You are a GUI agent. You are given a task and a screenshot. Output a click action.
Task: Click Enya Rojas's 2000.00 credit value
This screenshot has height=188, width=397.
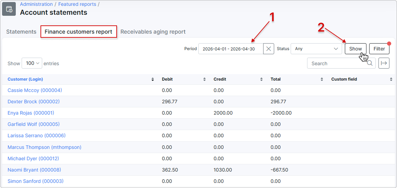coord(223,113)
